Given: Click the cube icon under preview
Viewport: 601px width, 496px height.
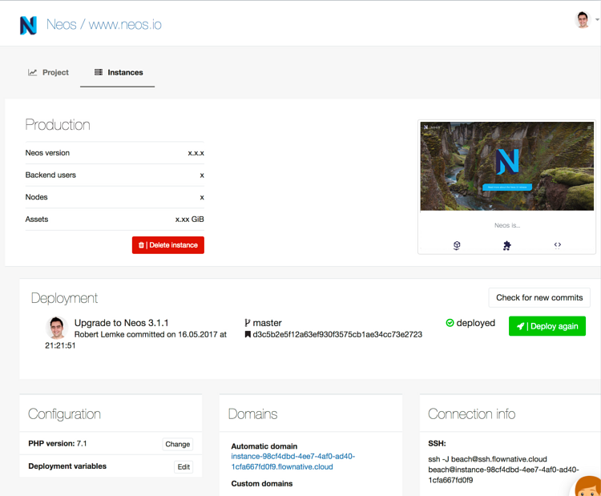Looking at the screenshot, I should pyautogui.click(x=457, y=245).
